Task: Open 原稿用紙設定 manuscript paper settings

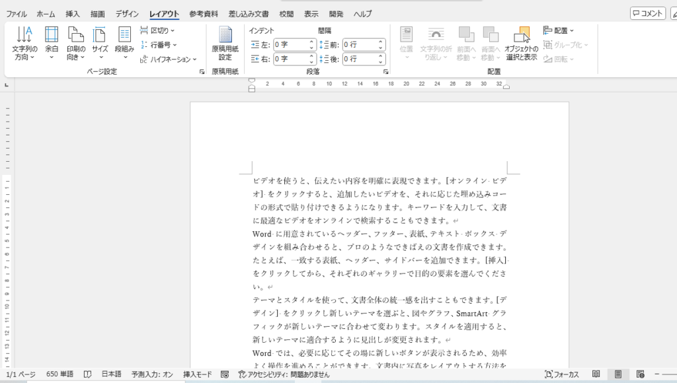Action: pos(225,43)
